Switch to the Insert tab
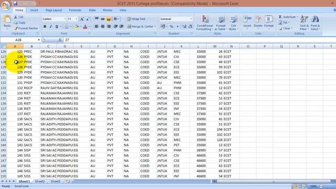This screenshot has height=189, width=336. click(x=34, y=10)
